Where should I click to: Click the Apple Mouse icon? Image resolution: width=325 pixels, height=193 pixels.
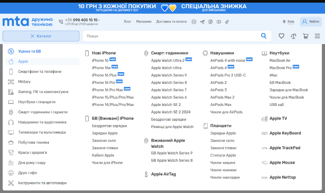point(264,163)
